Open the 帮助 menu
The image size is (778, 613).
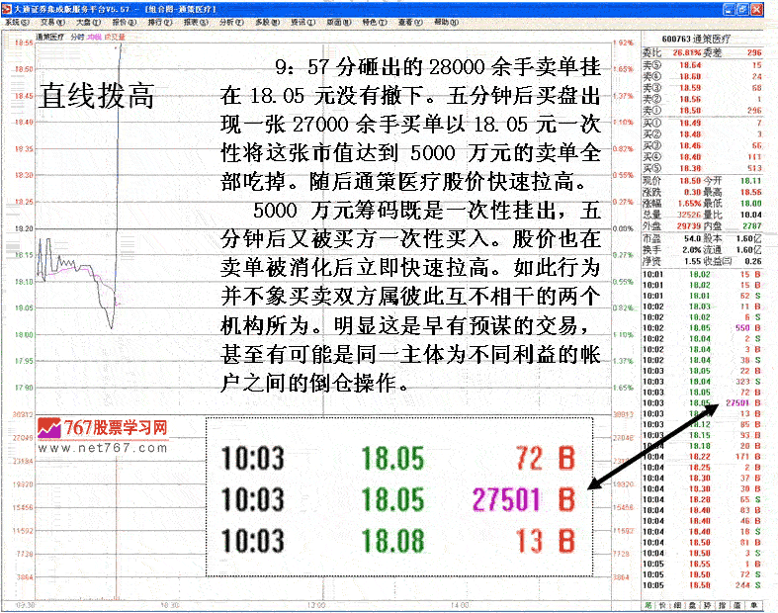[445, 20]
